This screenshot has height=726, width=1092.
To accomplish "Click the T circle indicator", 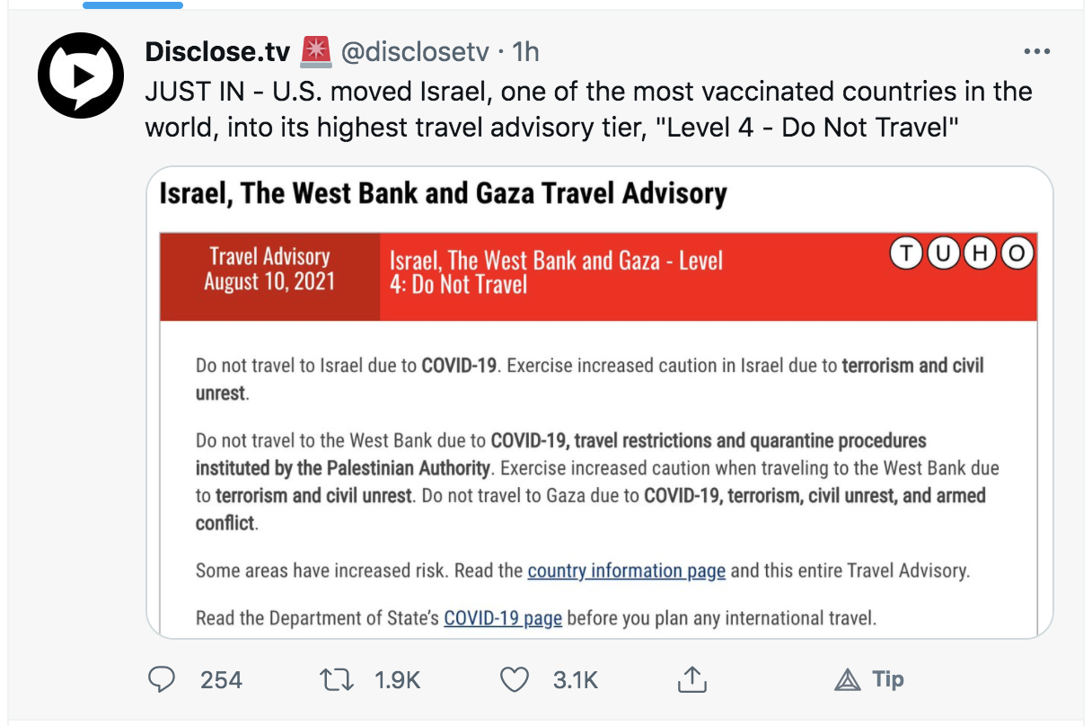I will point(906,254).
